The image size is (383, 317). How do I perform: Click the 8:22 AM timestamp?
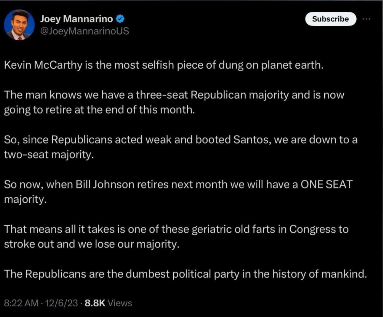coord(21,303)
